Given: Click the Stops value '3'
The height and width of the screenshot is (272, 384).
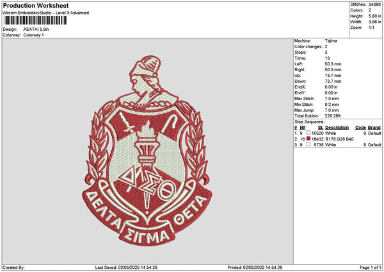Looking at the screenshot, I should point(326,53).
